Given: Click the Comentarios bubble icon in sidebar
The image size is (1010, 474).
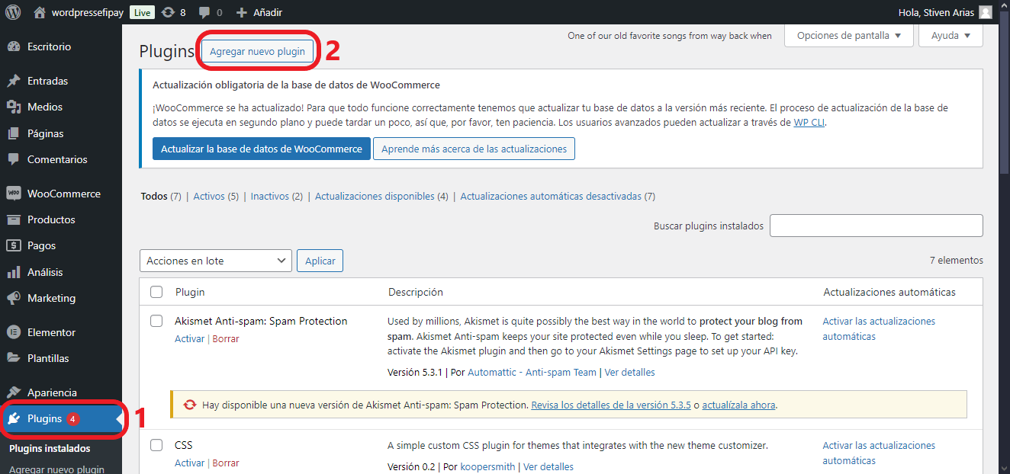Looking at the screenshot, I should pos(14,159).
